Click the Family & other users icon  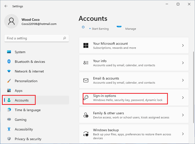click(86, 115)
